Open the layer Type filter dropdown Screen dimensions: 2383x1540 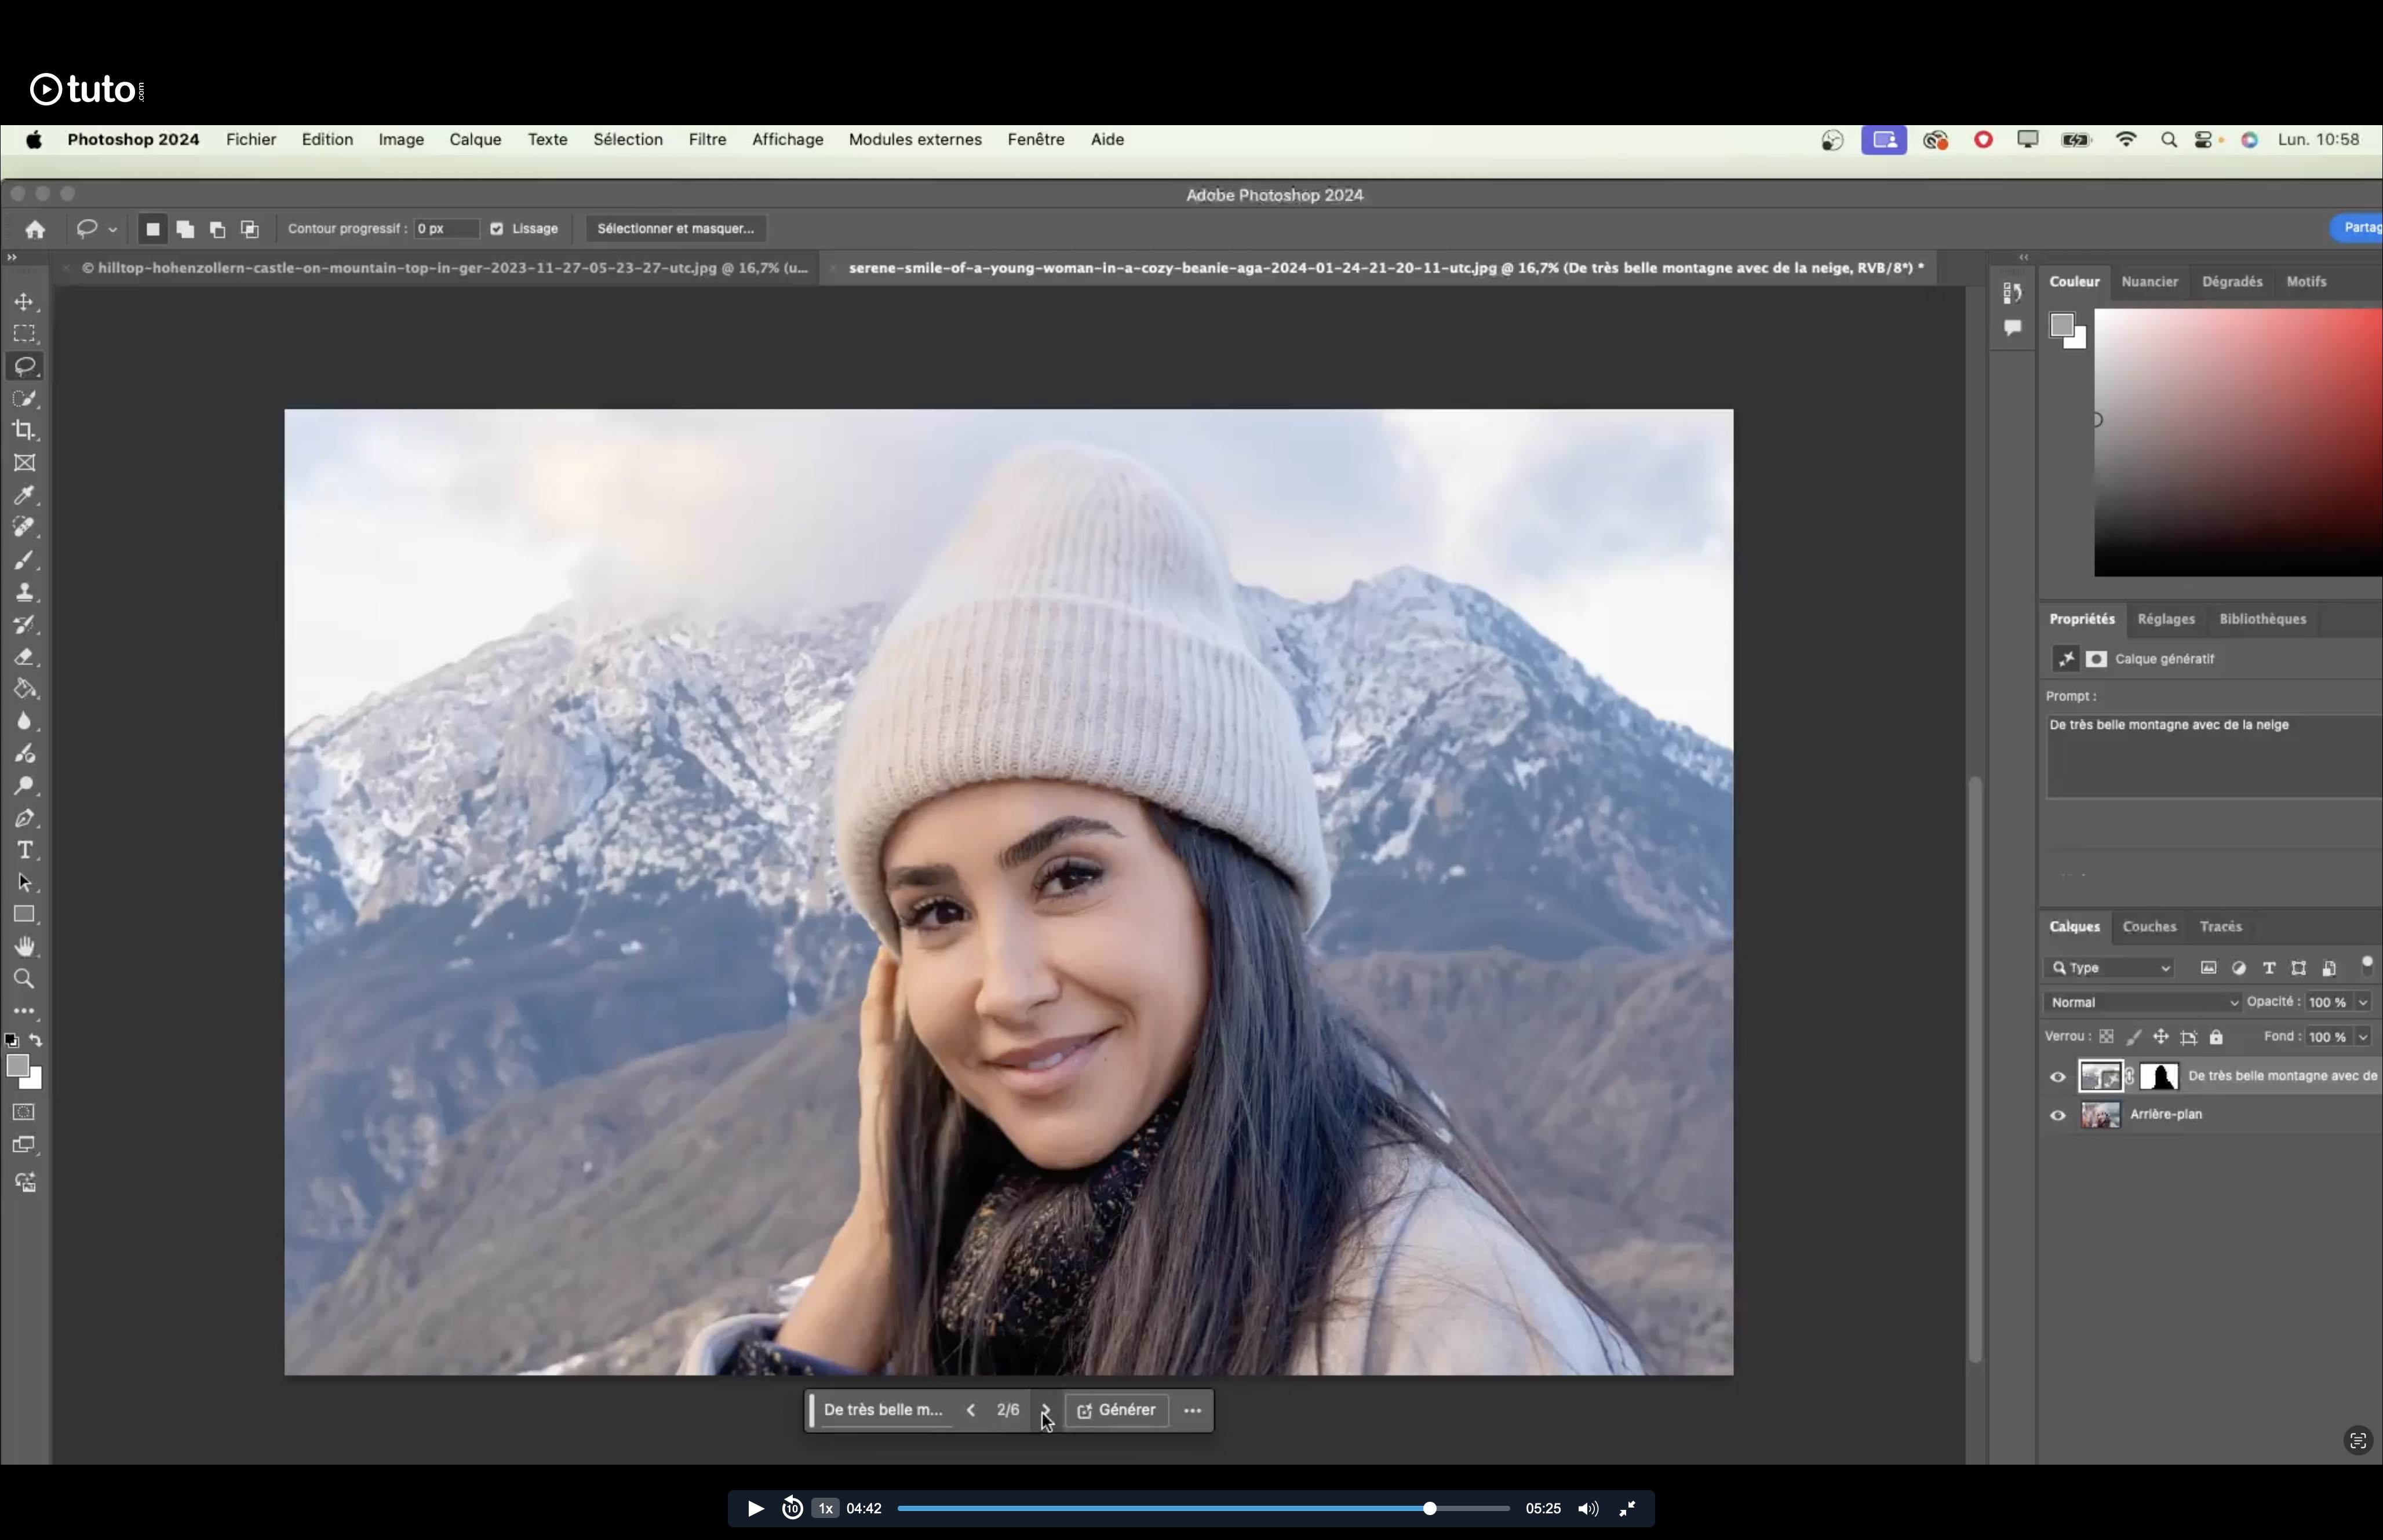pos(2110,968)
